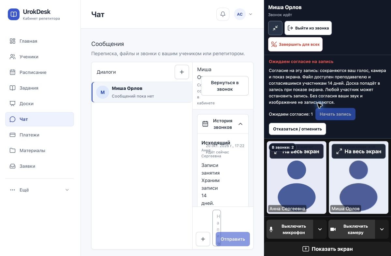Click the calendar icon beside История звонков
This screenshot has height=256, width=391.
205,124
